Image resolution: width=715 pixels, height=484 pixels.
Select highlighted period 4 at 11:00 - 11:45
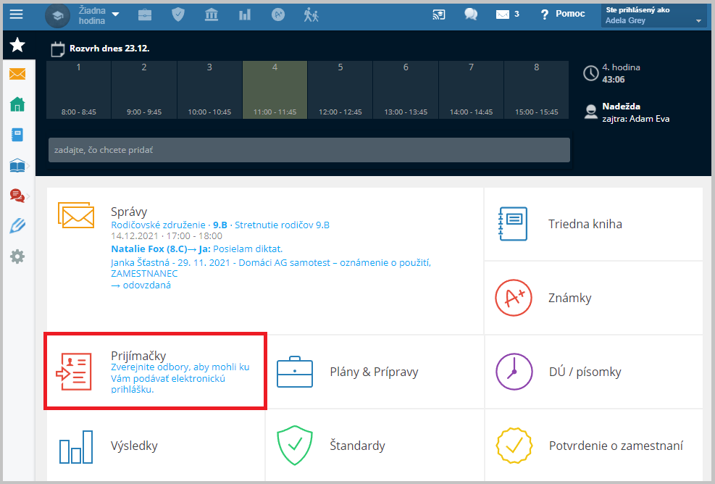275,90
